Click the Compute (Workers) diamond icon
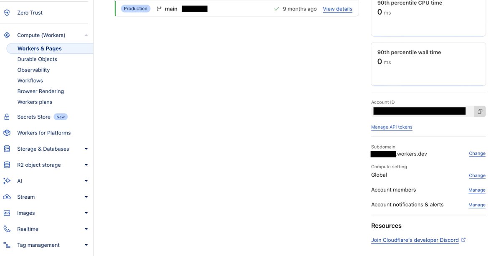The height and width of the screenshot is (256, 501). [x=7, y=35]
